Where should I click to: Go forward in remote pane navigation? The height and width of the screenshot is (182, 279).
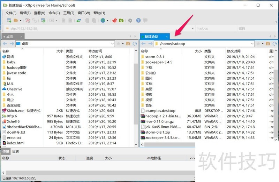click(x=150, y=43)
